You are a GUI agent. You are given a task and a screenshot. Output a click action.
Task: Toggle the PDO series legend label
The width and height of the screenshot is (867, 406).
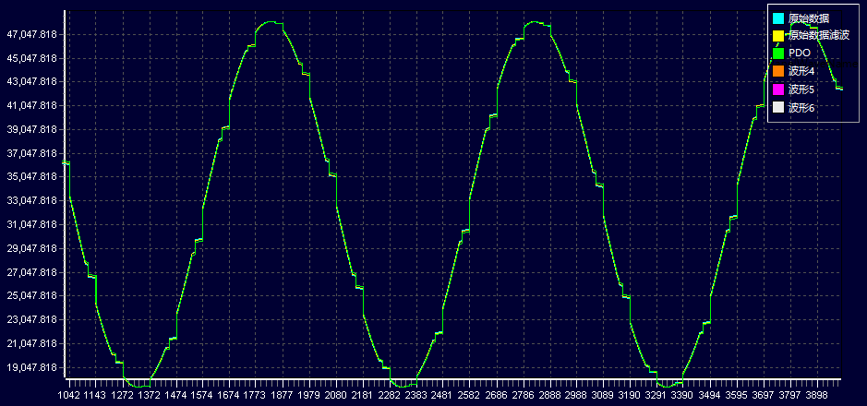(800, 54)
